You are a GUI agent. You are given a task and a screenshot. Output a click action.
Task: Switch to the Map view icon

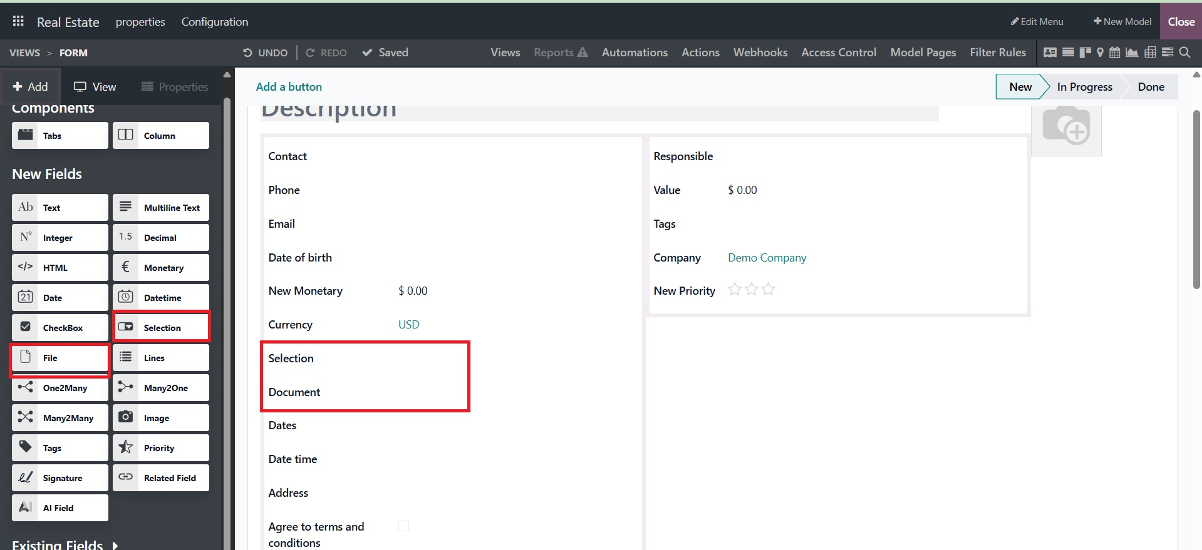tap(1100, 53)
